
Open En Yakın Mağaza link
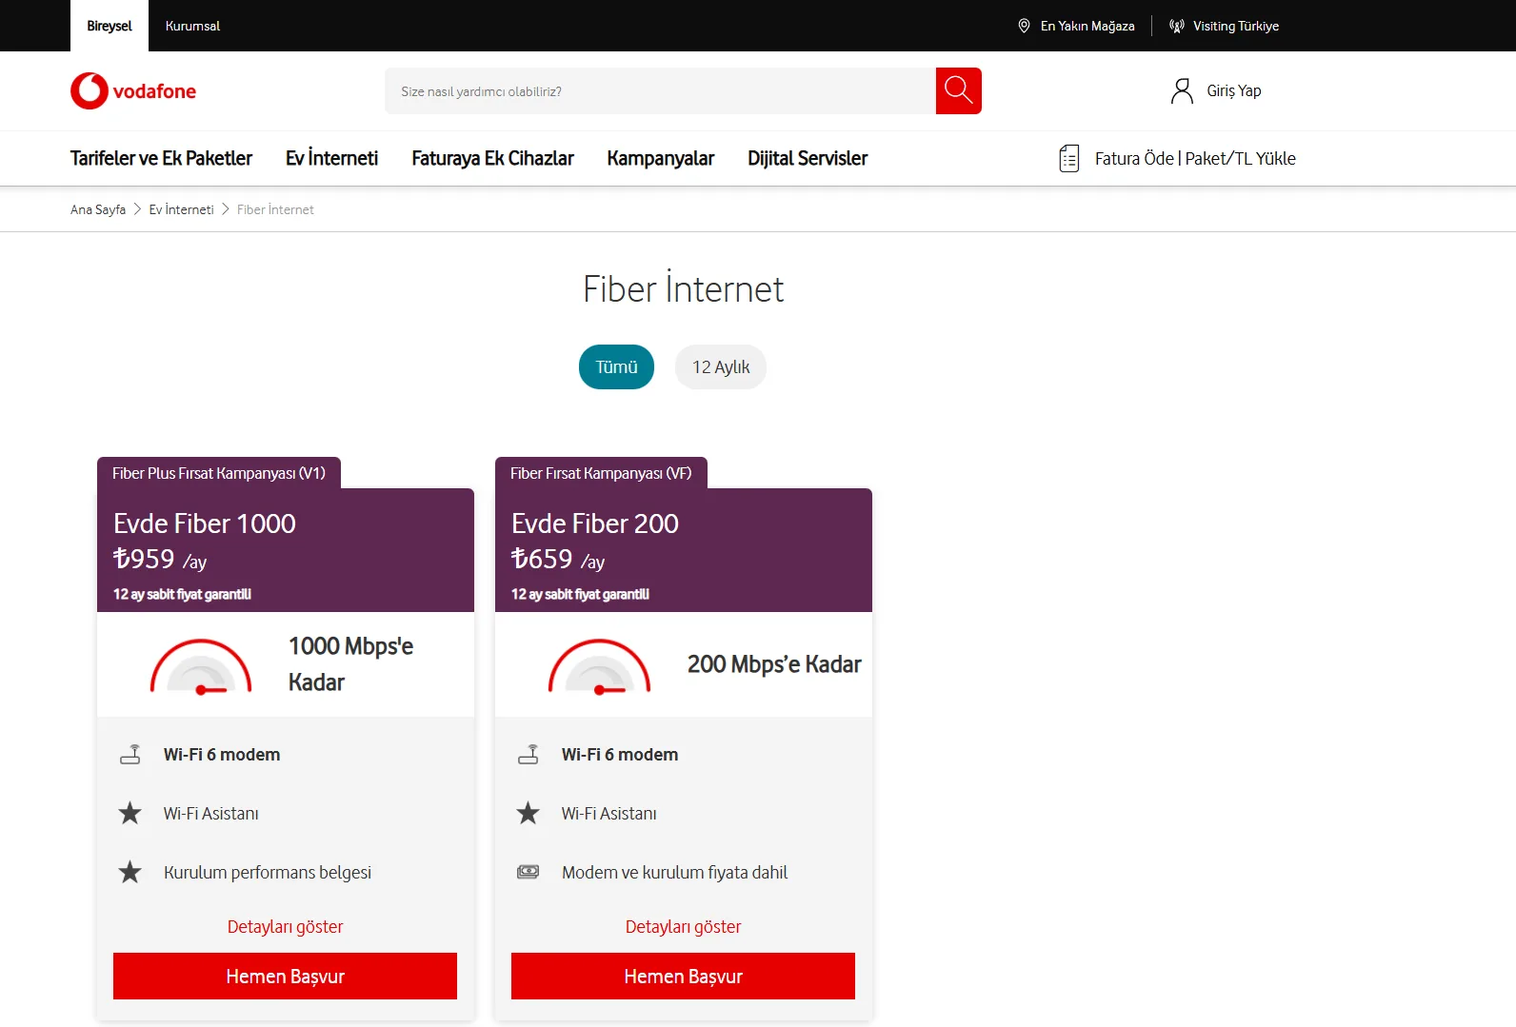(x=1087, y=26)
